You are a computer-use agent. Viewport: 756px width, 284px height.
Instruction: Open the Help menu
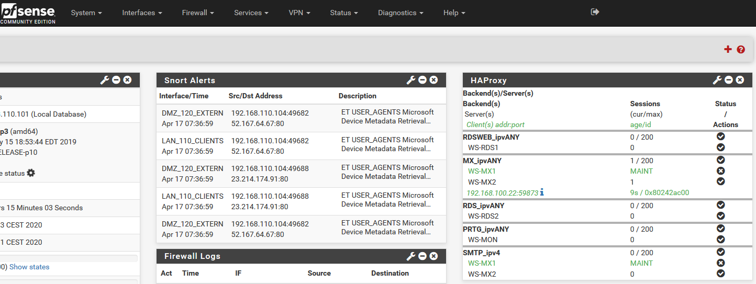pos(454,13)
